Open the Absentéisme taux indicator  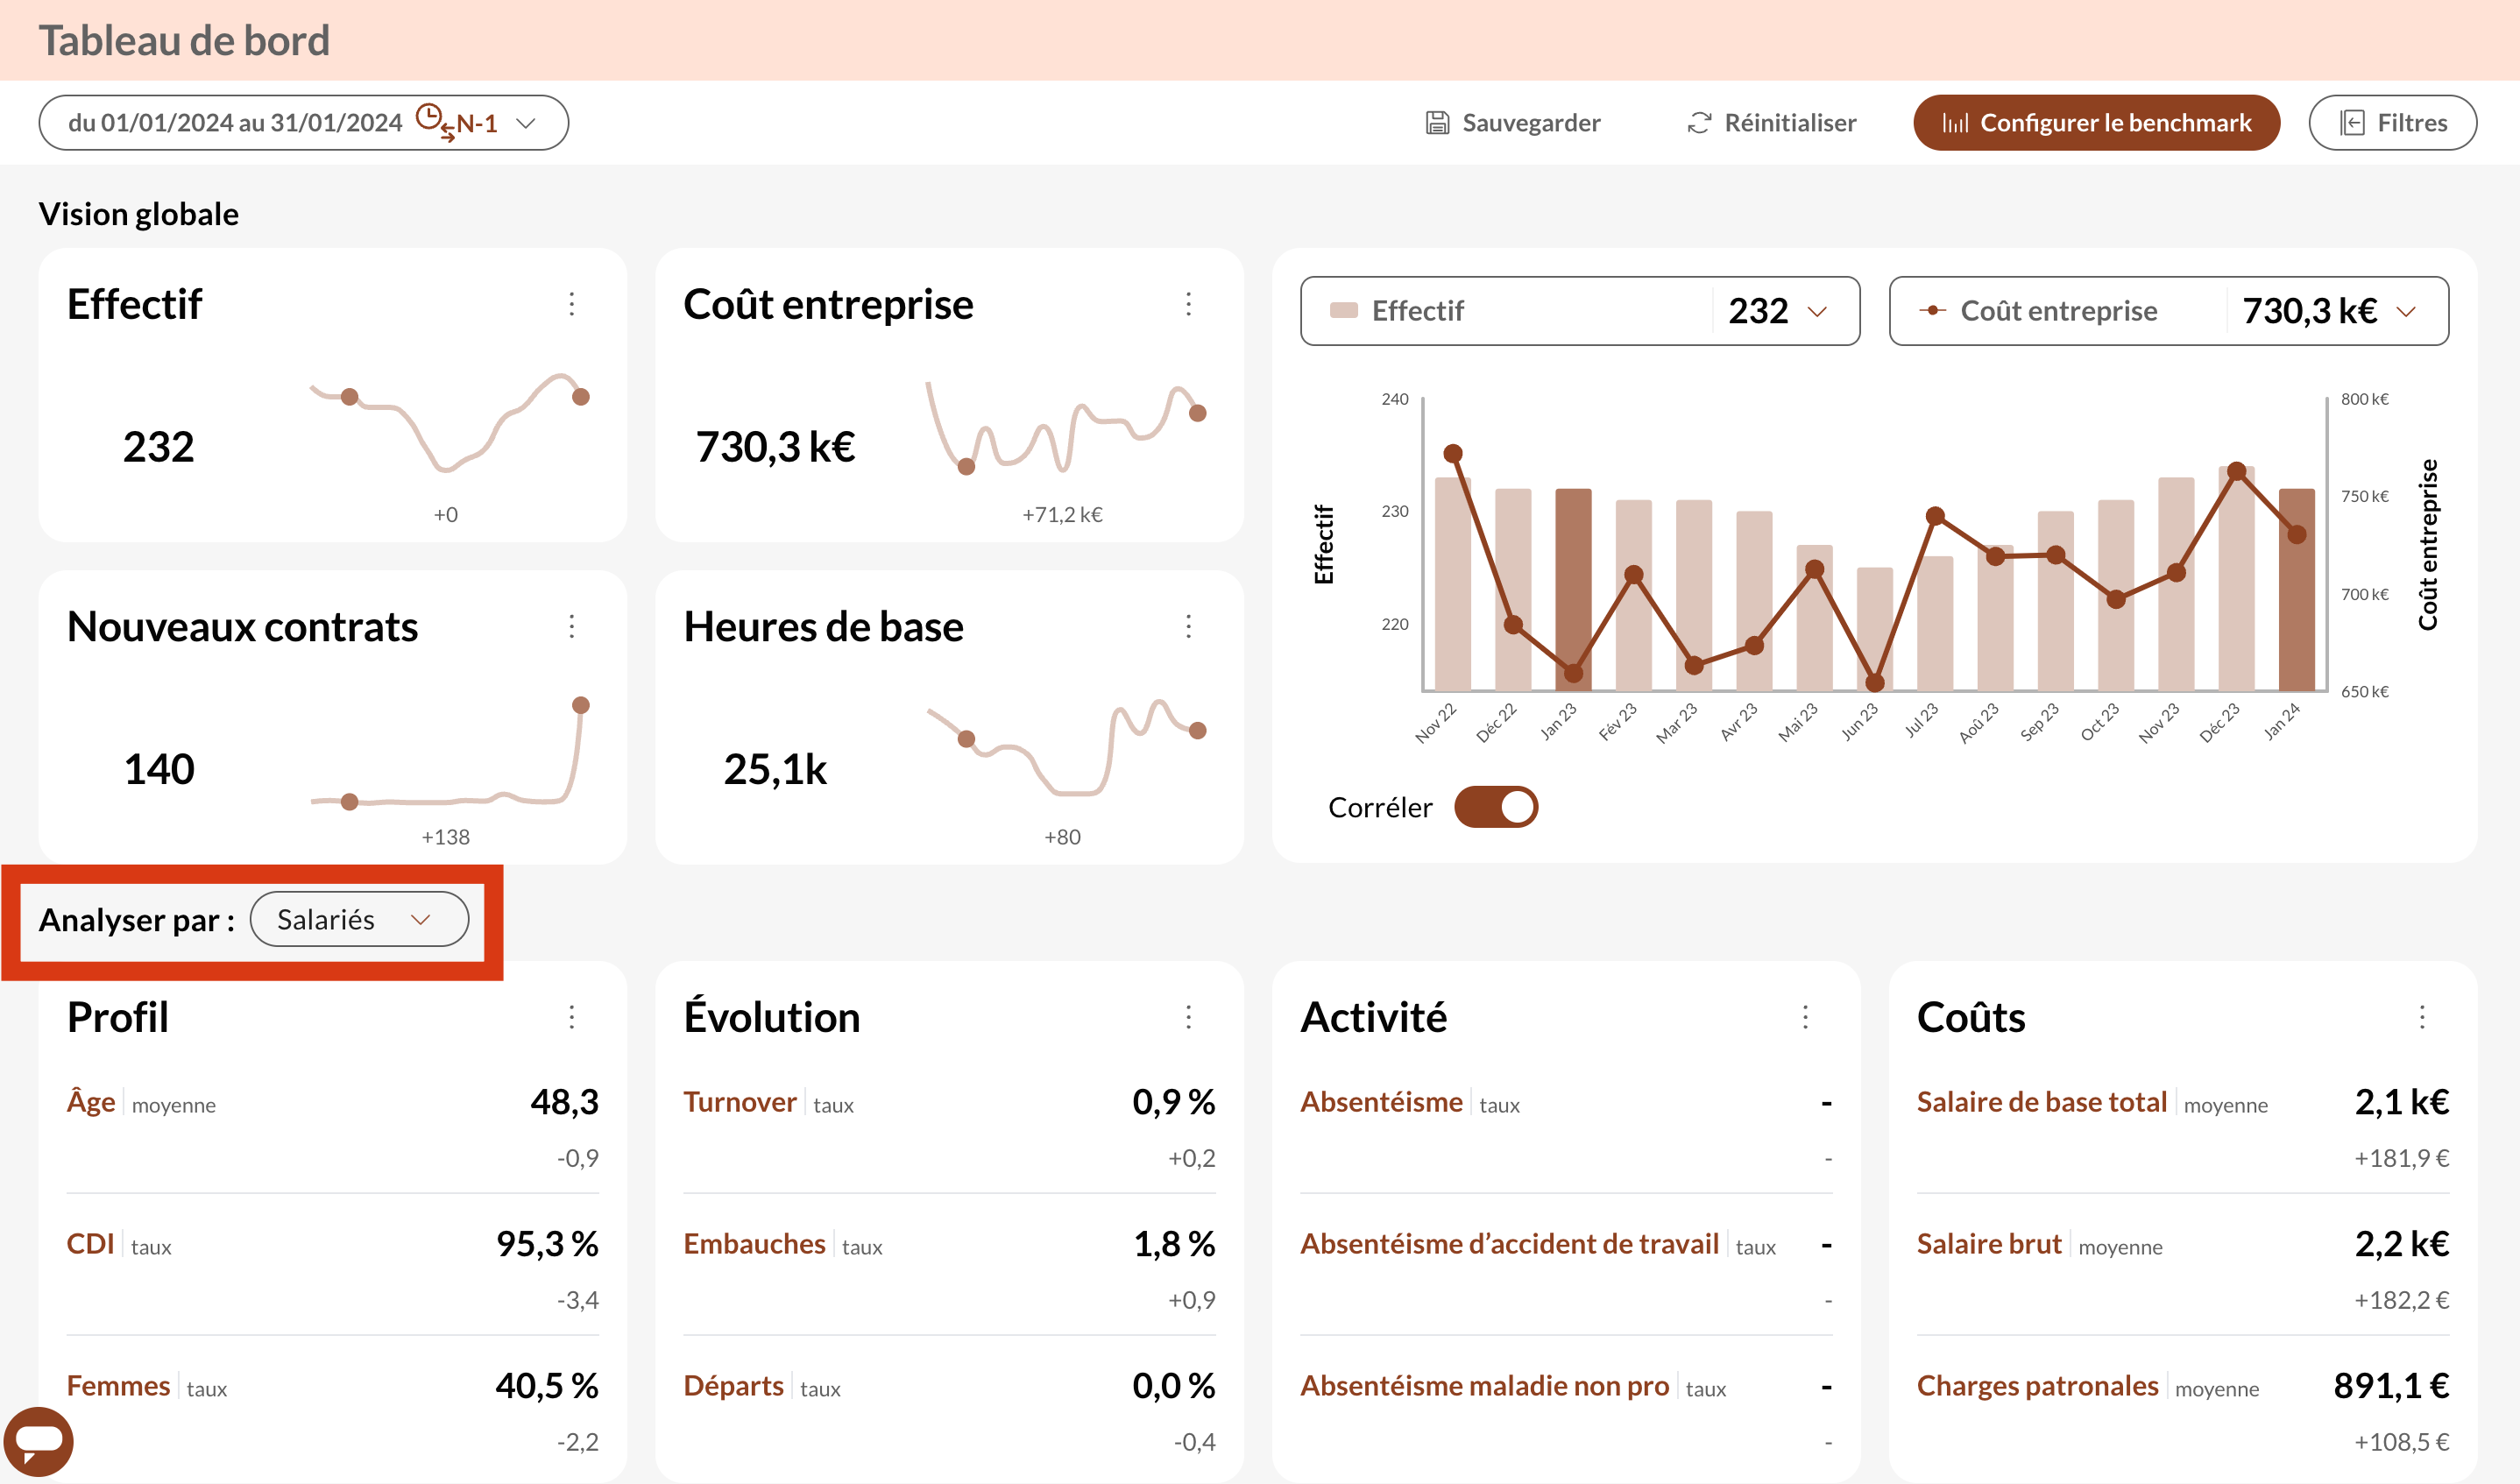[x=1381, y=1102]
